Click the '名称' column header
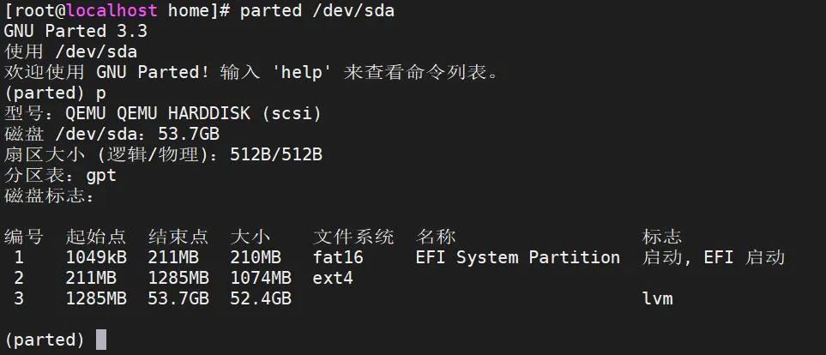The image size is (826, 355). coord(436,237)
